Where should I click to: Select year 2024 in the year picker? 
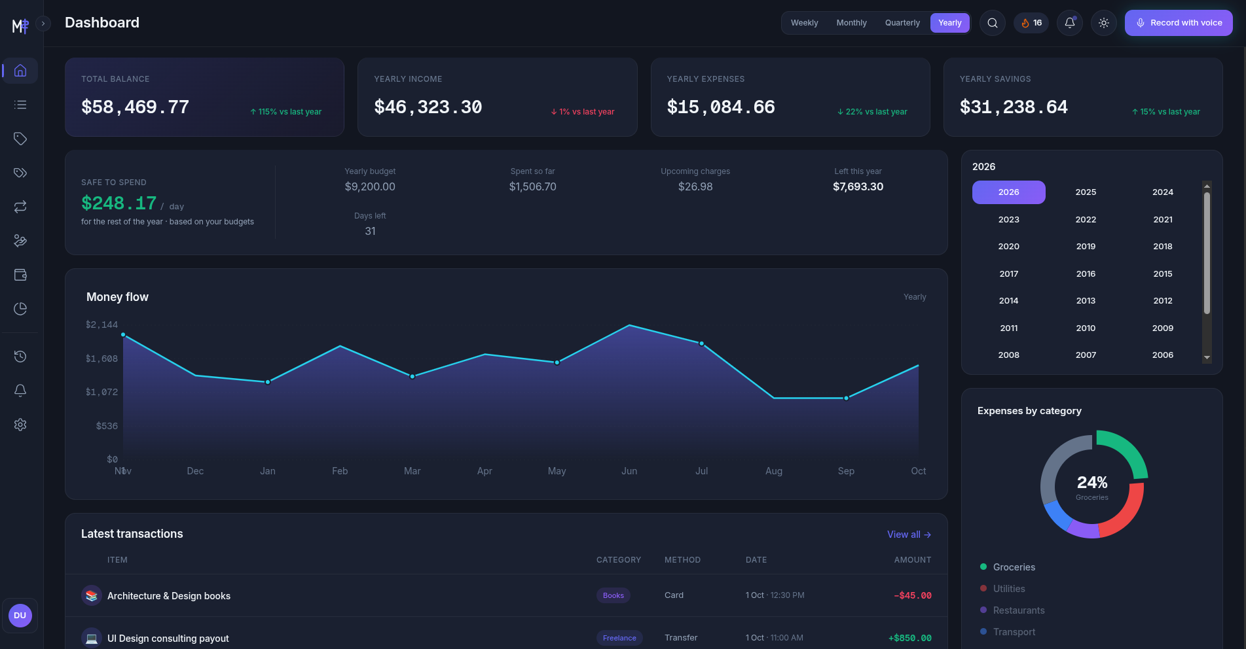tap(1163, 192)
